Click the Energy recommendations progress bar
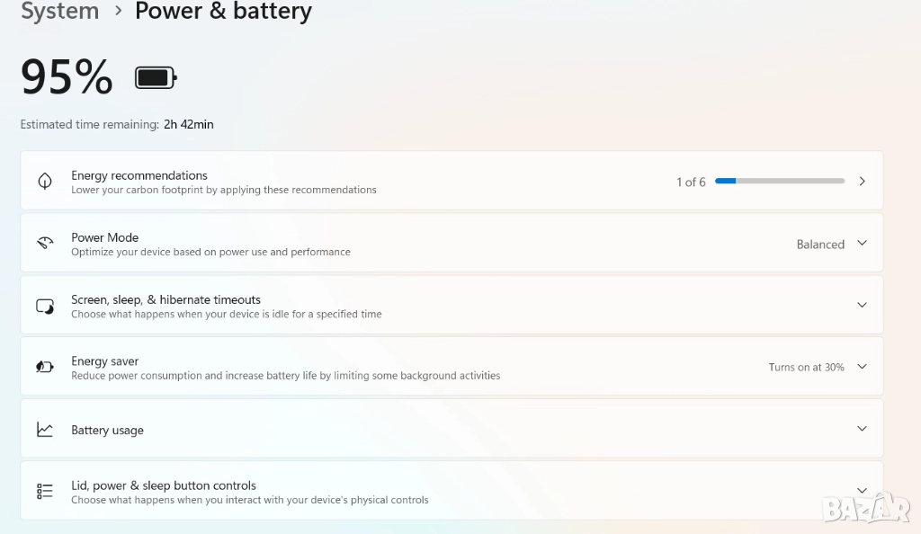The height and width of the screenshot is (534, 921). point(780,182)
